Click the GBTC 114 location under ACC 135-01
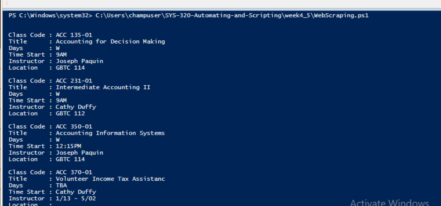Viewport: 441px width, 206px height. tap(70, 68)
